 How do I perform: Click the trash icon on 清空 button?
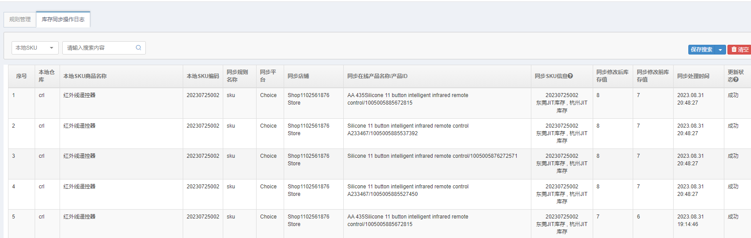click(734, 50)
